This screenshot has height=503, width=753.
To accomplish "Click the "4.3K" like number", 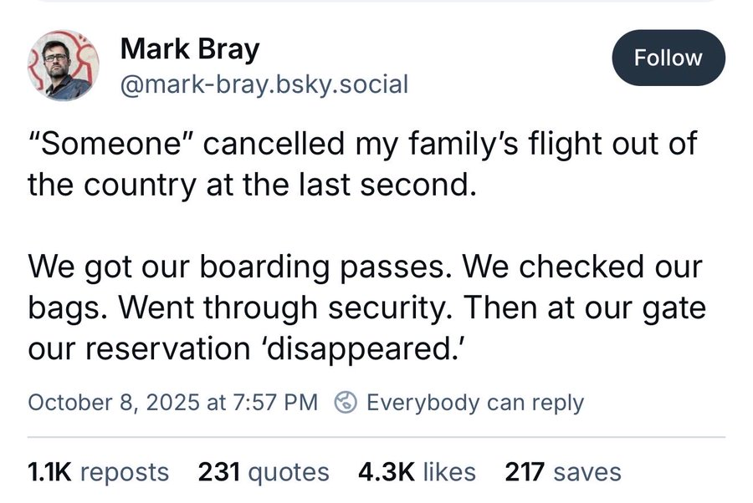I will click(386, 472).
